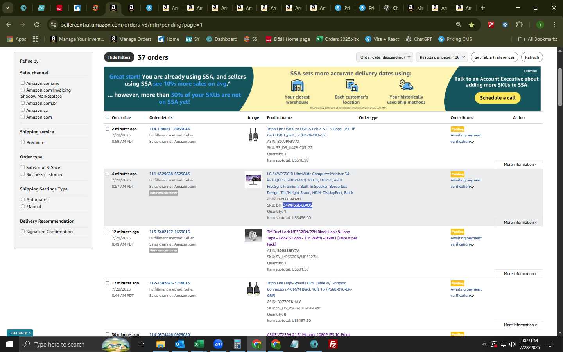The width and height of the screenshot is (563, 352).
Task: Open order link 111-4529658-5525843
Action: [169, 174]
